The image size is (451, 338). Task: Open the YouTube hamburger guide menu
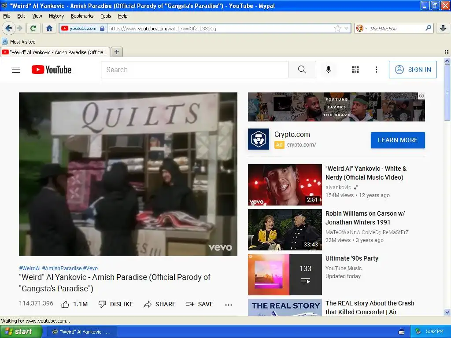[x=16, y=70]
